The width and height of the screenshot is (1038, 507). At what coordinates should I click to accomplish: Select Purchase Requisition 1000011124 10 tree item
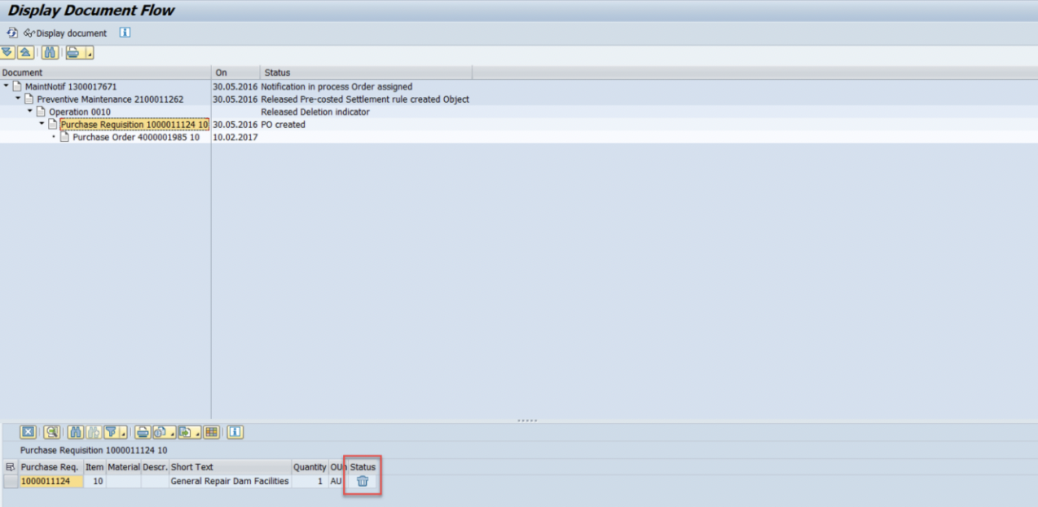tap(134, 125)
